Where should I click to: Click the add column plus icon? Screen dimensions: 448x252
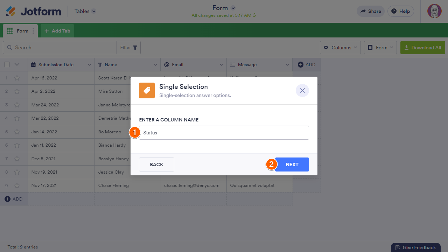(x=300, y=64)
